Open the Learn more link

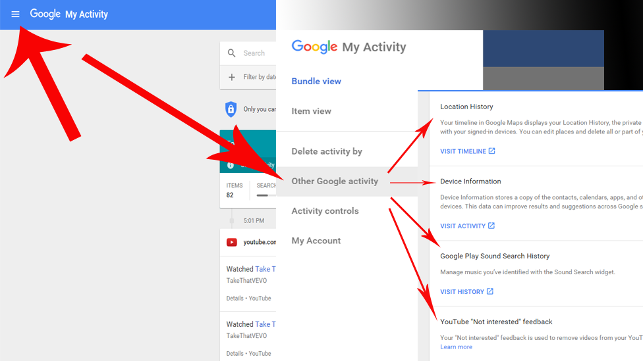point(456,347)
